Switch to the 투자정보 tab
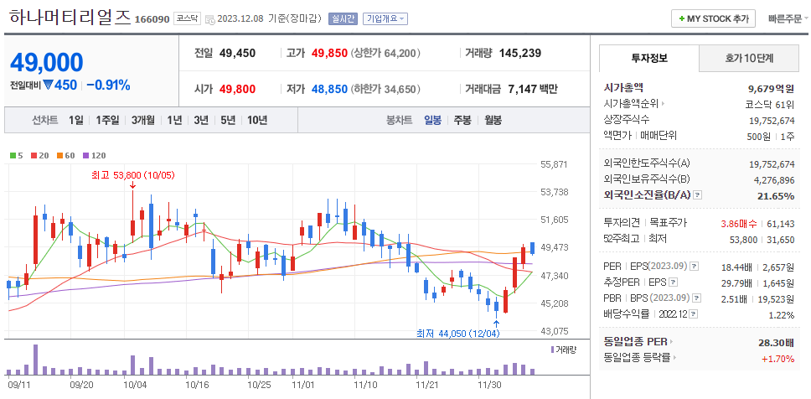The image size is (811, 399). (649, 59)
